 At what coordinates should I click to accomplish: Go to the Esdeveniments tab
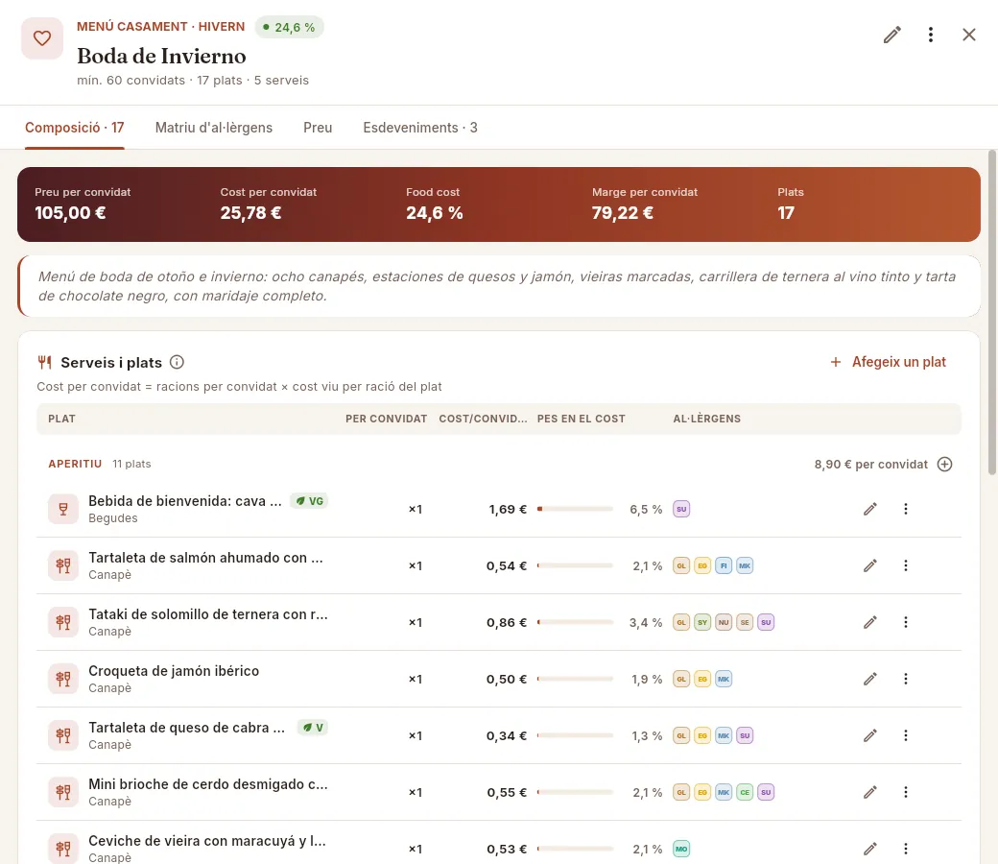[420, 128]
